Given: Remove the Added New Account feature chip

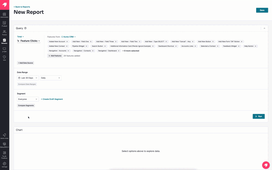Looking at the screenshot, I should tap(67, 42).
